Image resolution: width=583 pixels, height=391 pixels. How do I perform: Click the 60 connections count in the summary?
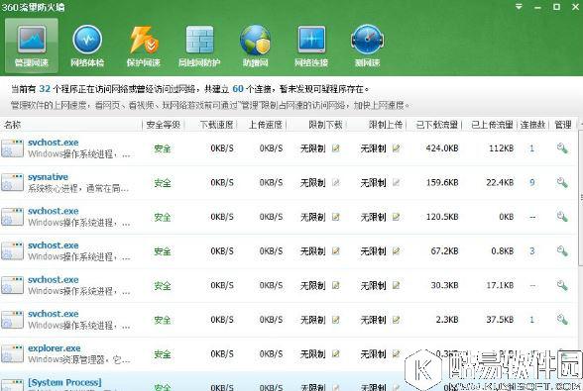tap(238, 89)
